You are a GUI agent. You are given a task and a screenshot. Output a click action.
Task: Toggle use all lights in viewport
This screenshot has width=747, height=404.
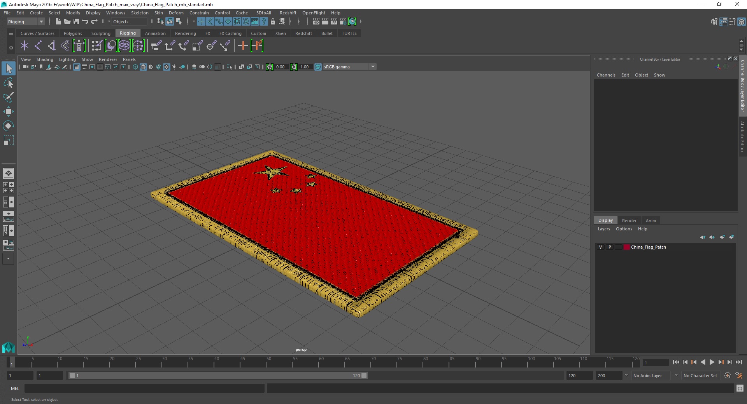coord(174,67)
